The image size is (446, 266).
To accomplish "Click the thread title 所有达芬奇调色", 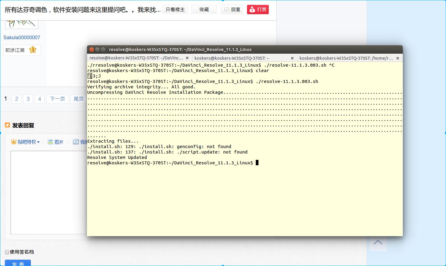I will coord(82,10).
